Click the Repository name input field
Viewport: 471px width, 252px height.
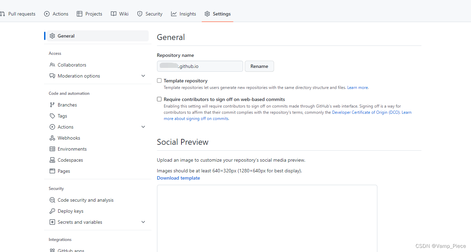click(200, 66)
